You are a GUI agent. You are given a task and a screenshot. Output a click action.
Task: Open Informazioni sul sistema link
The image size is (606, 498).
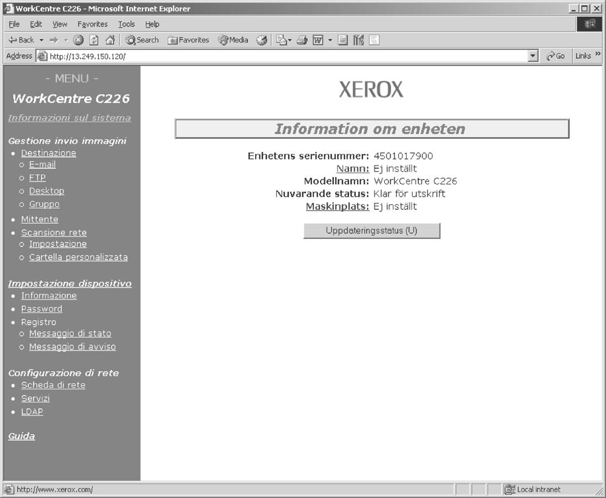pyautogui.click(x=70, y=118)
